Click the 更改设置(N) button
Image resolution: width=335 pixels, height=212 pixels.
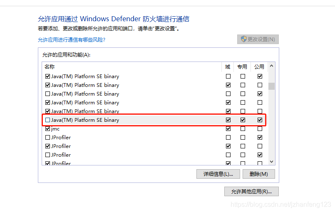[x=258, y=39]
